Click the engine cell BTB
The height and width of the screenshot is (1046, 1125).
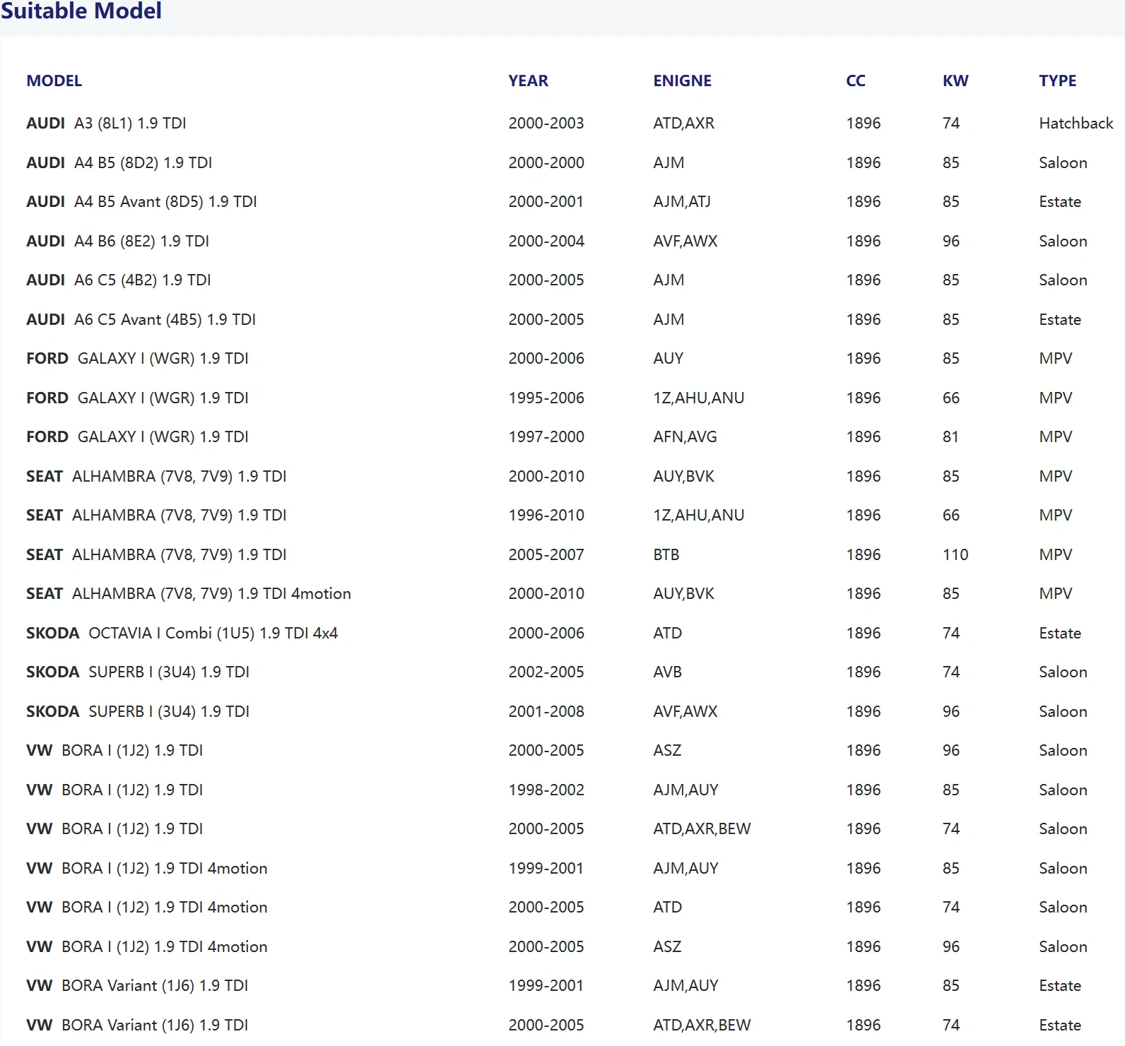666,554
